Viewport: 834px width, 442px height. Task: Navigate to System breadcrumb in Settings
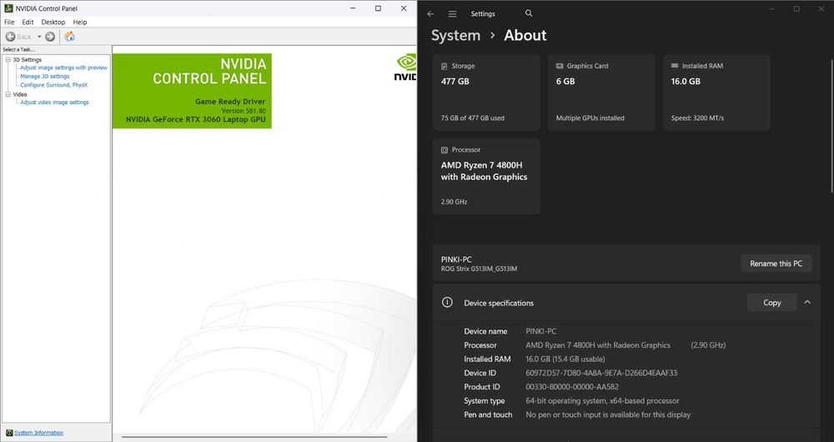(455, 35)
